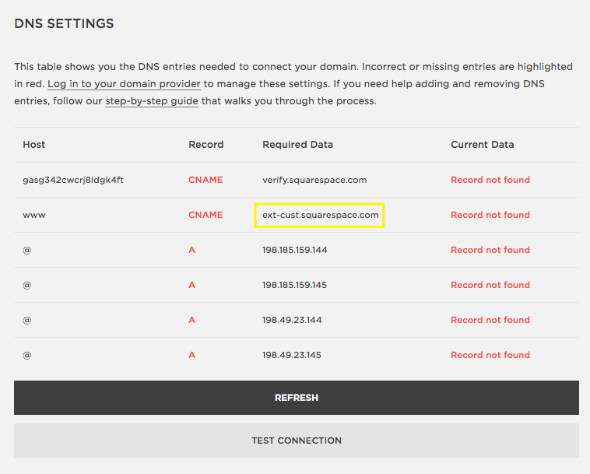The image size is (590, 474).
Task: Select the ext-cust.squarespace.com required data value
Action: pyautogui.click(x=320, y=215)
